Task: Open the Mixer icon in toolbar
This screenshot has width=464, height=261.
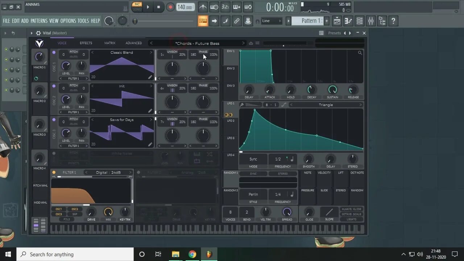Action: click(371, 21)
